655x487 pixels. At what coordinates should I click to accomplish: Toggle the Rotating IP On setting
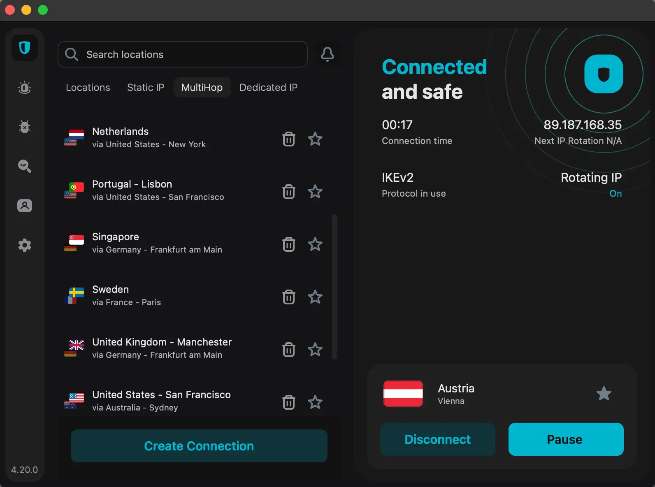615,193
